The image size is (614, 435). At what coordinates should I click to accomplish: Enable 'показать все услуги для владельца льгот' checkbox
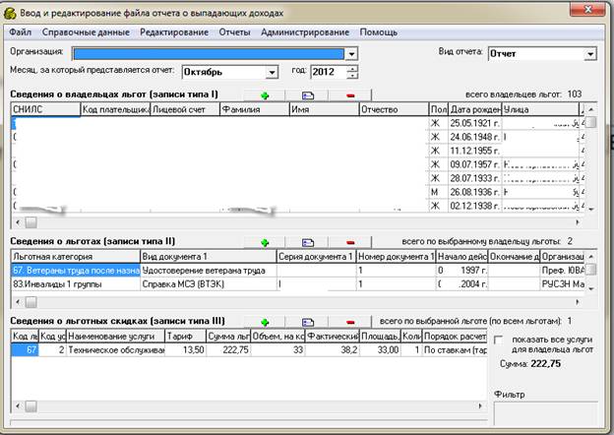point(499,340)
